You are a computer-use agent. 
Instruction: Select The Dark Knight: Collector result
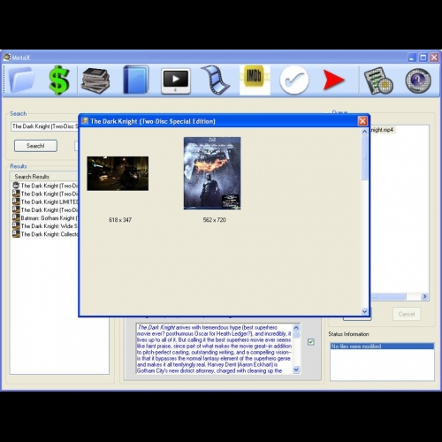(x=45, y=234)
